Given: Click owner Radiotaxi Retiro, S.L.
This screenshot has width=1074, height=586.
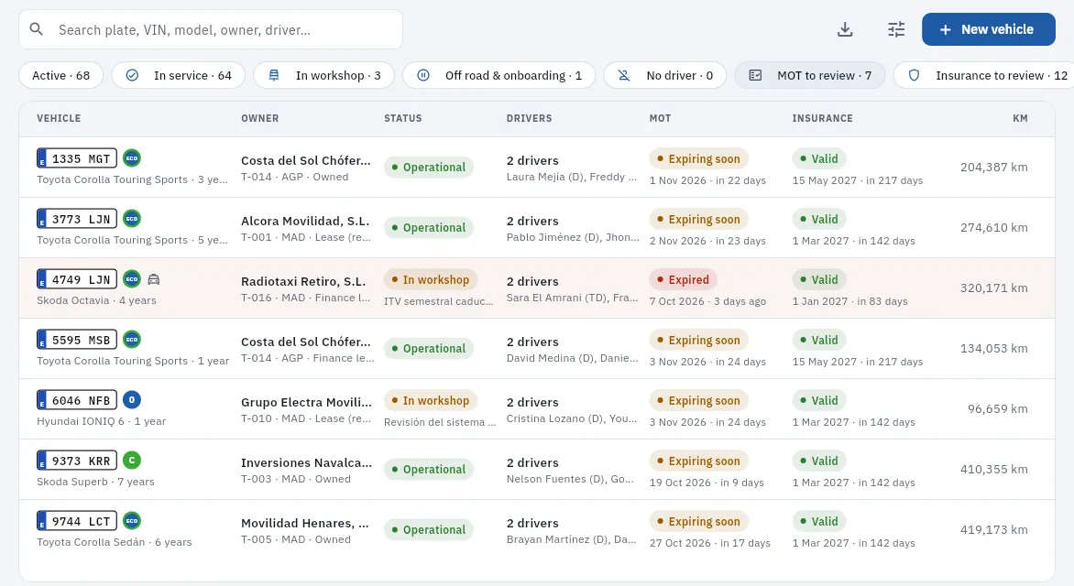Looking at the screenshot, I should coord(303,281).
